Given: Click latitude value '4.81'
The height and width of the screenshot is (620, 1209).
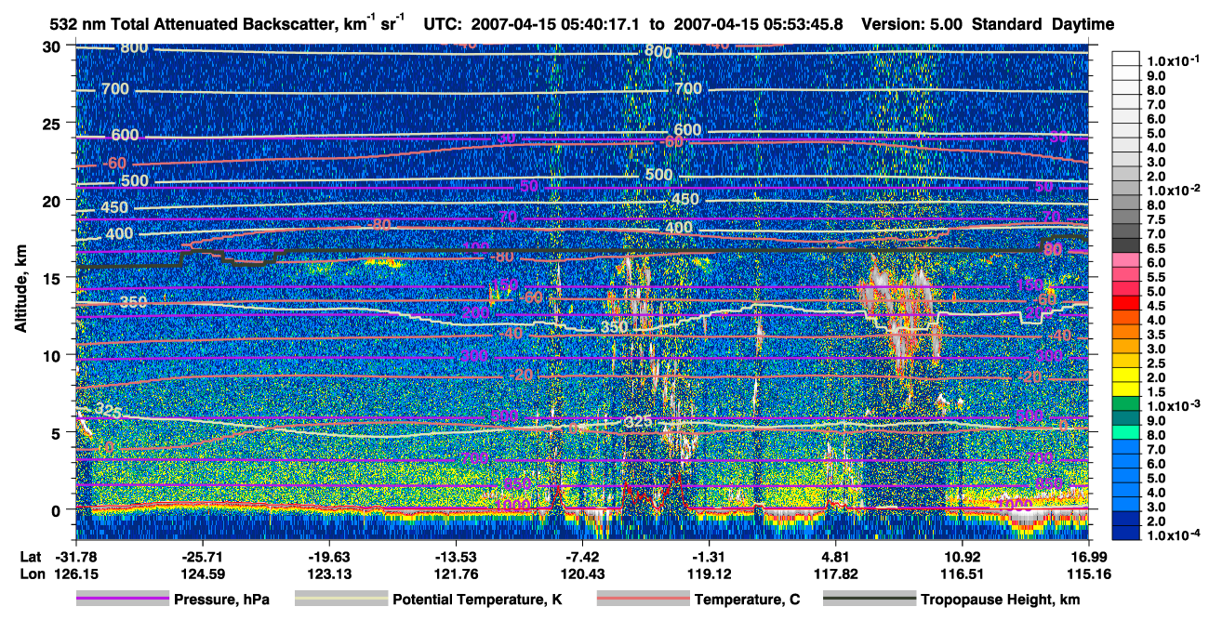Looking at the screenshot, I should pyautogui.click(x=835, y=558).
